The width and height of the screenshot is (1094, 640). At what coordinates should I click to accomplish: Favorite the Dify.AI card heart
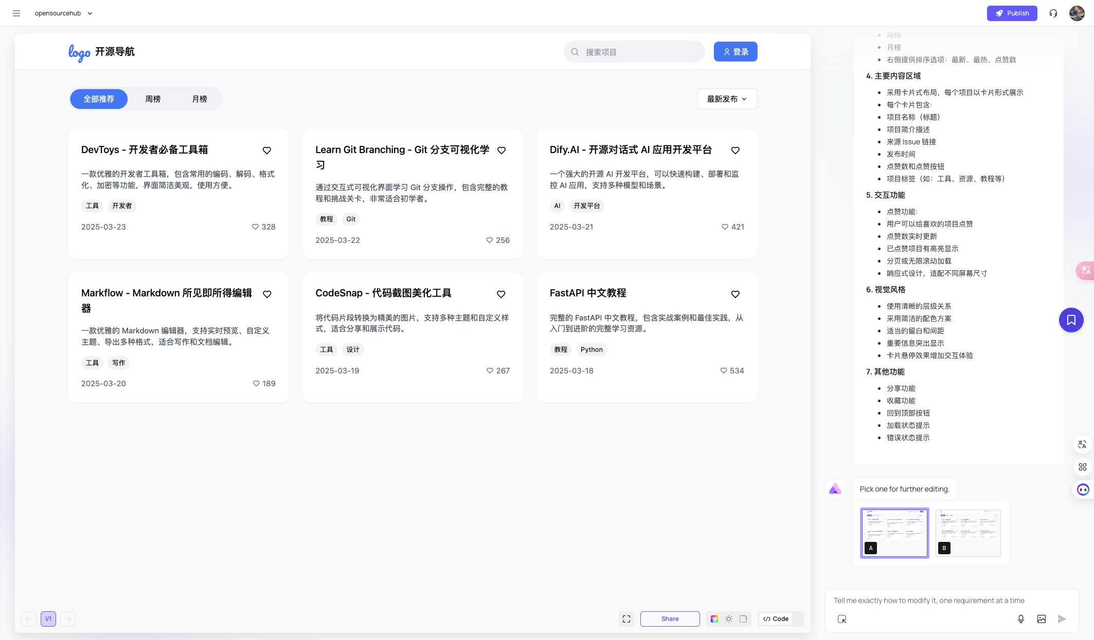click(x=736, y=150)
